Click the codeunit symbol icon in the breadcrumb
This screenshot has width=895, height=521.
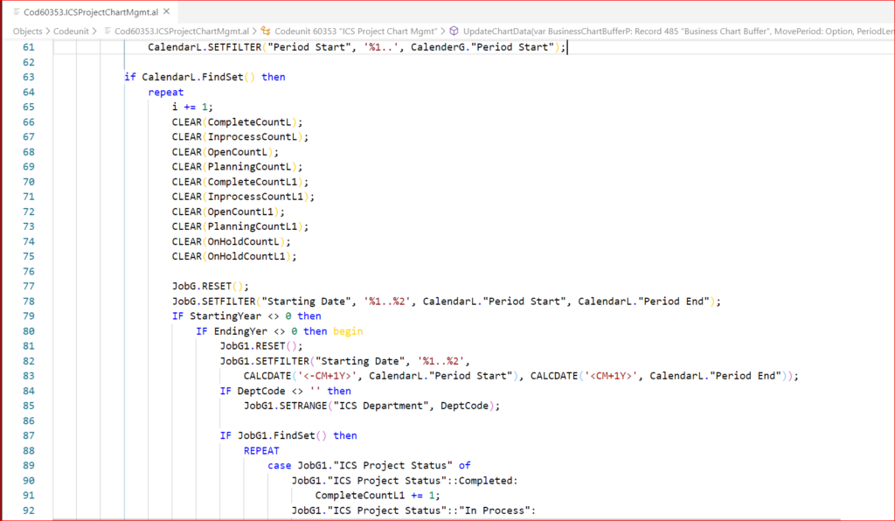(266, 31)
